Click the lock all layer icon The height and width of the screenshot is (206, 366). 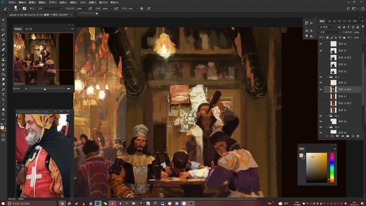(344, 37)
